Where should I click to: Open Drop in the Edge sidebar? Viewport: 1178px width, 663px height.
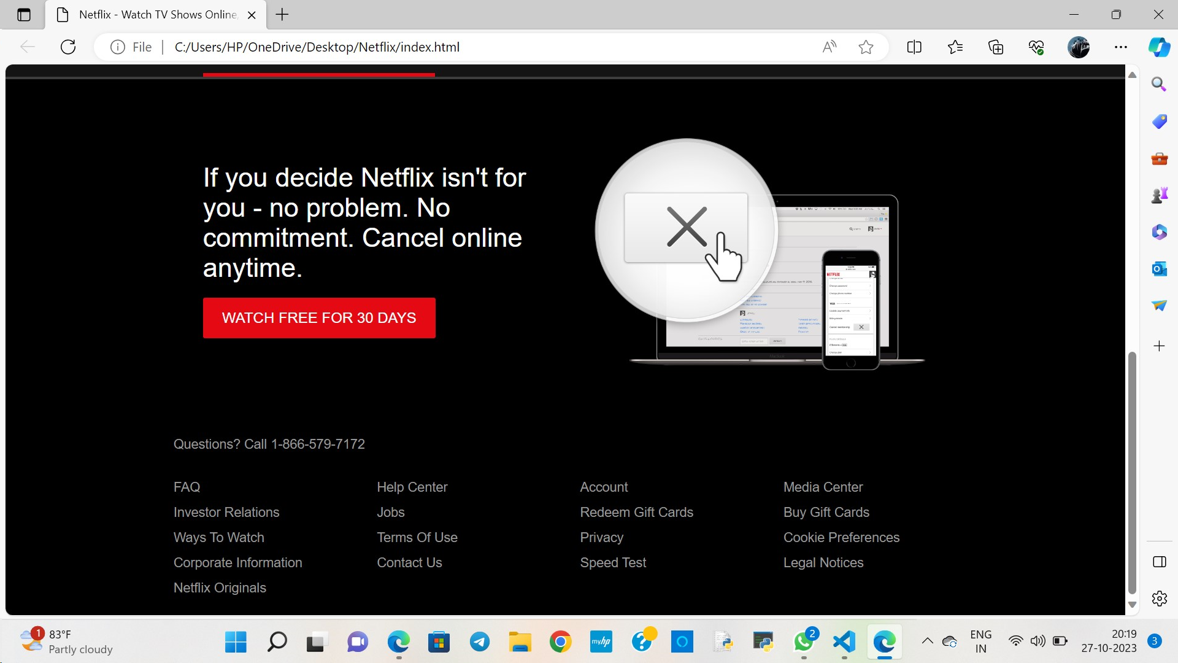pos(1159,305)
